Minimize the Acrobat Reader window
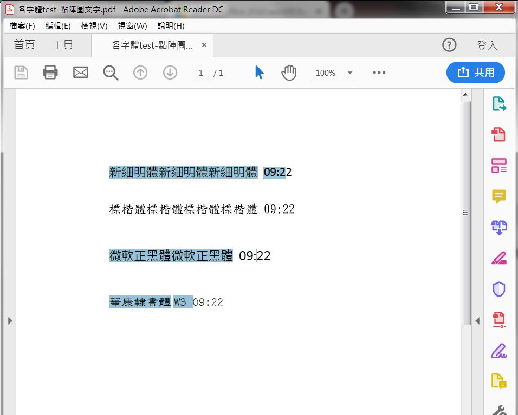 click(x=456, y=7)
